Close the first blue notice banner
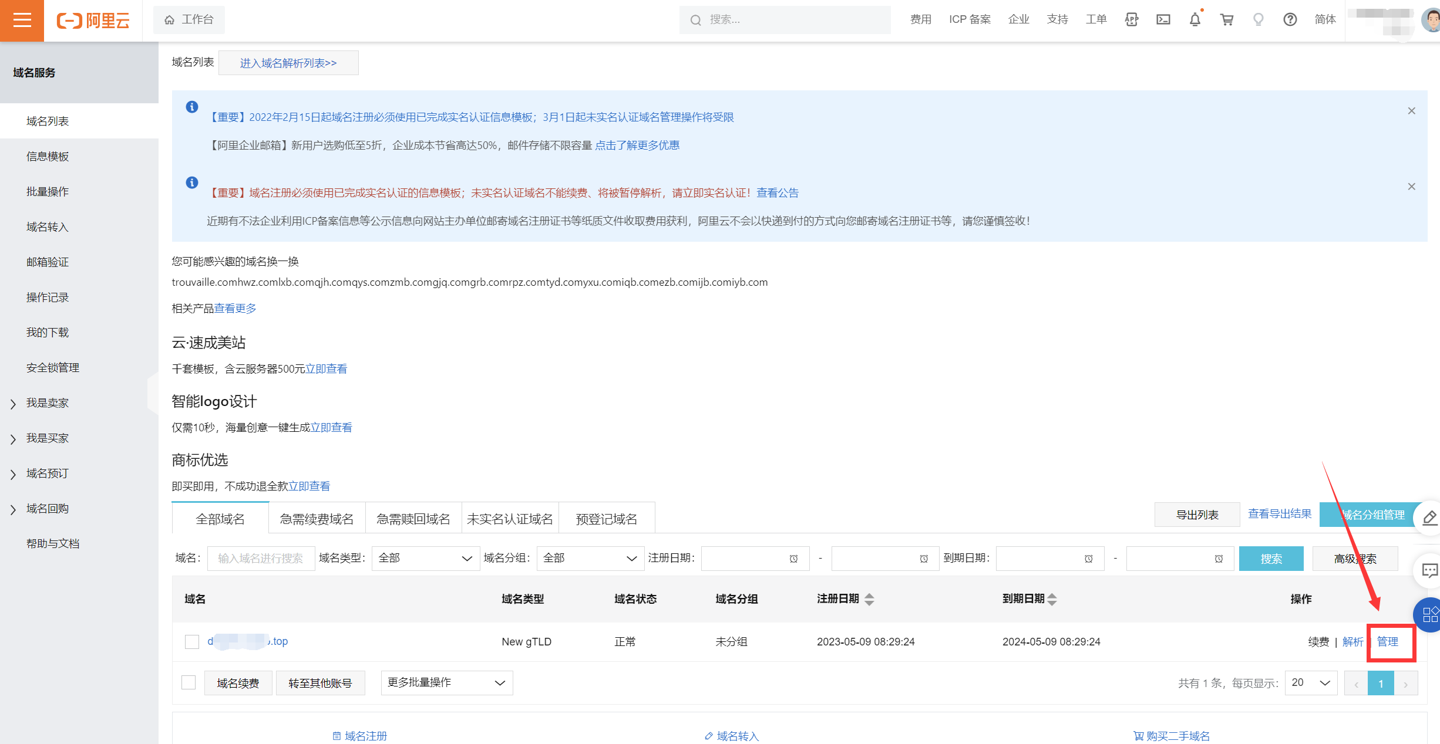The image size is (1440, 744). [x=1411, y=111]
